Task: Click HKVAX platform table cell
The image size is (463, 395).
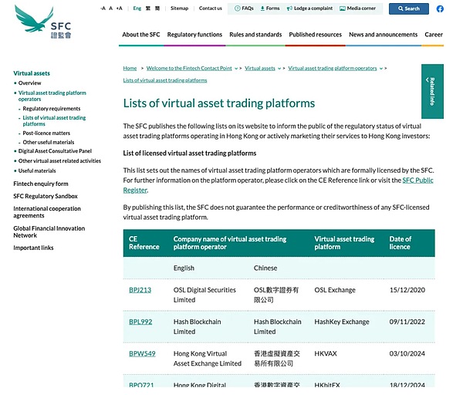Action: [x=326, y=353]
